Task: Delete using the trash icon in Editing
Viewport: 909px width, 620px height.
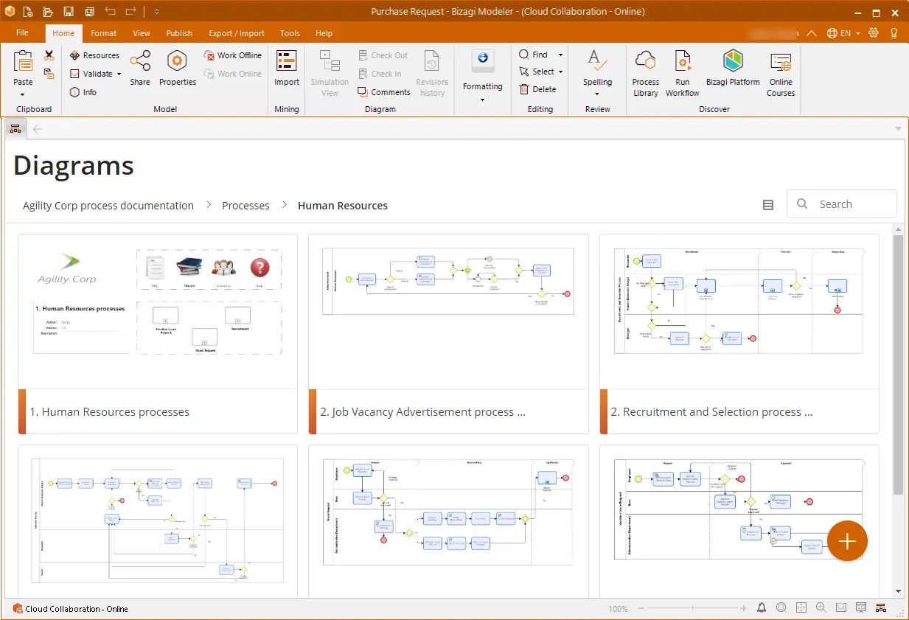Action: point(538,89)
